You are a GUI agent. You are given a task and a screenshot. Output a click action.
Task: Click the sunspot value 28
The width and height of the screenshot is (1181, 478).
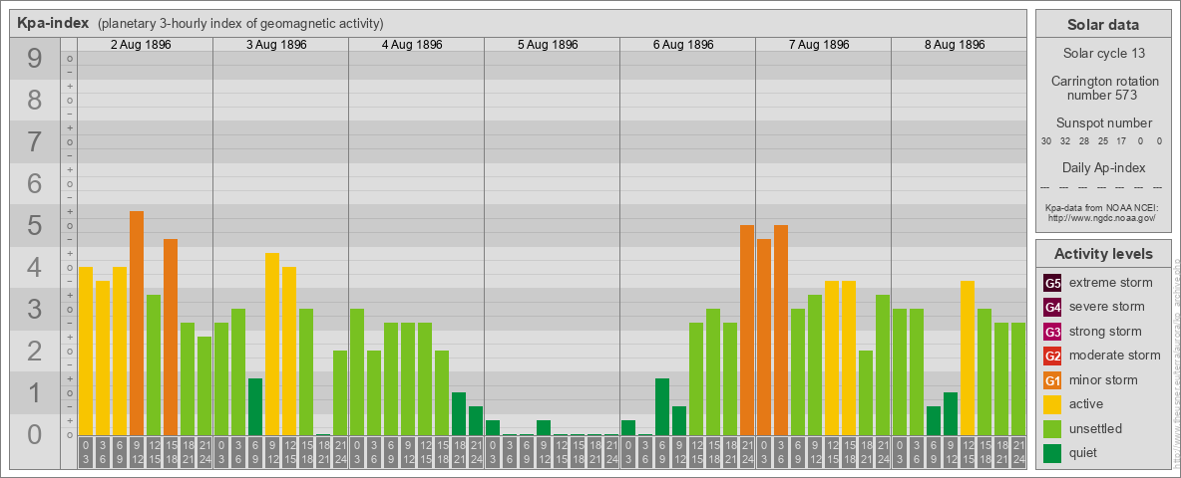[x=1084, y=141]
